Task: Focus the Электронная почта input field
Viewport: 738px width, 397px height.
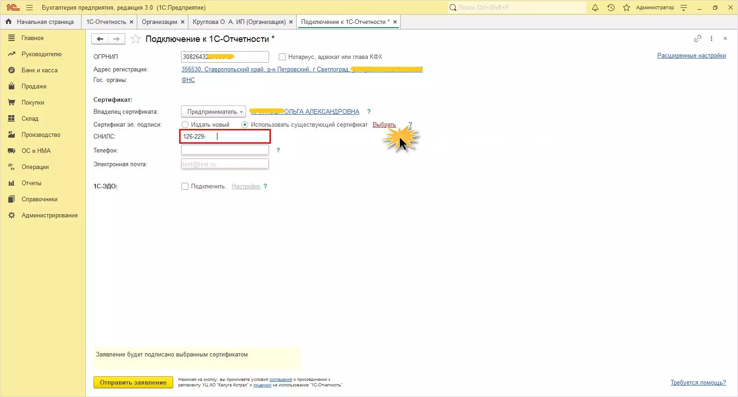Action: point(225,164)
